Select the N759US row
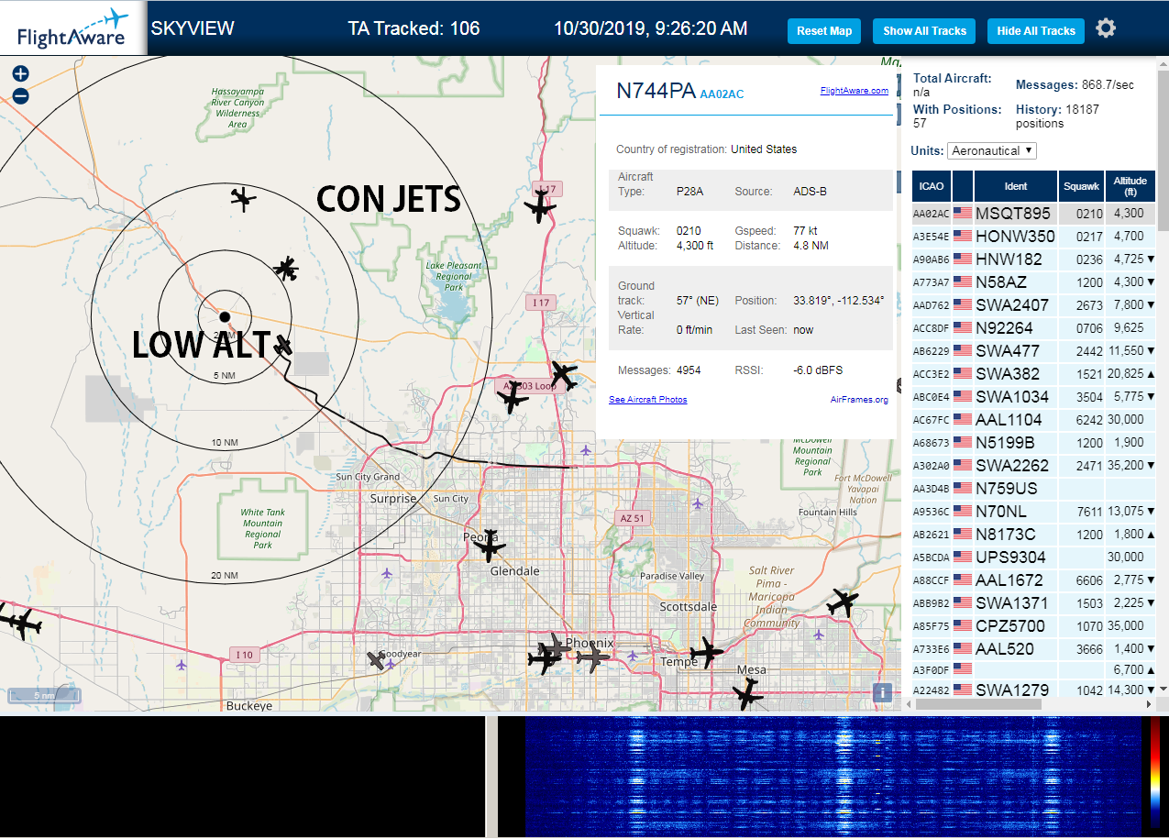The image size is (1169, 839). click(x=1034, y=488)
